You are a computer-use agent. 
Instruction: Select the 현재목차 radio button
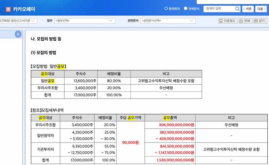(x=166, y=8)
